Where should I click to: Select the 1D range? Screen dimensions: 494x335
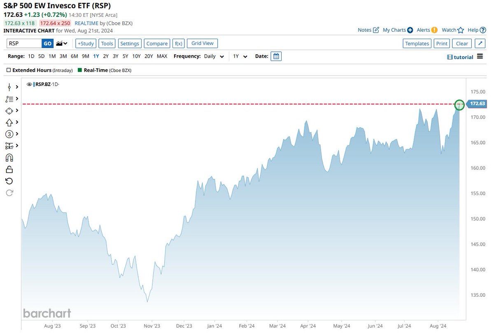coord(31,56)
